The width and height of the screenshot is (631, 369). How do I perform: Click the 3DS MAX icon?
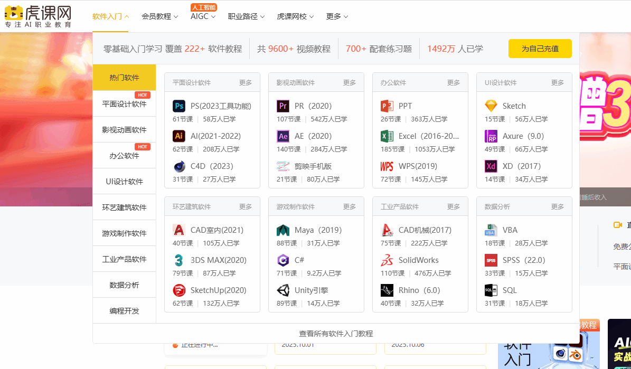pyautogui.click(x=179, y=260)
